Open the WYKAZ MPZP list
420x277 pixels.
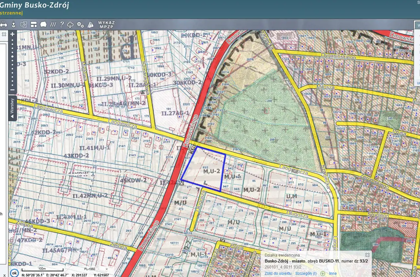[x=106, y=25]
